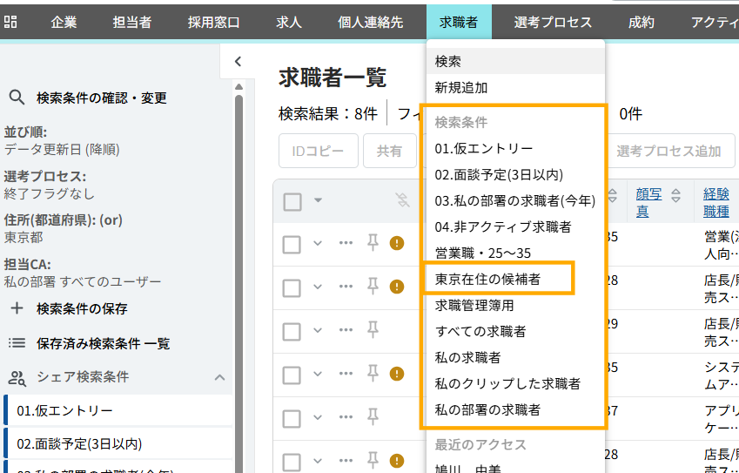The image size is (739, 473).
Task: Expand second candidate row with chevron
Action: 318,287
